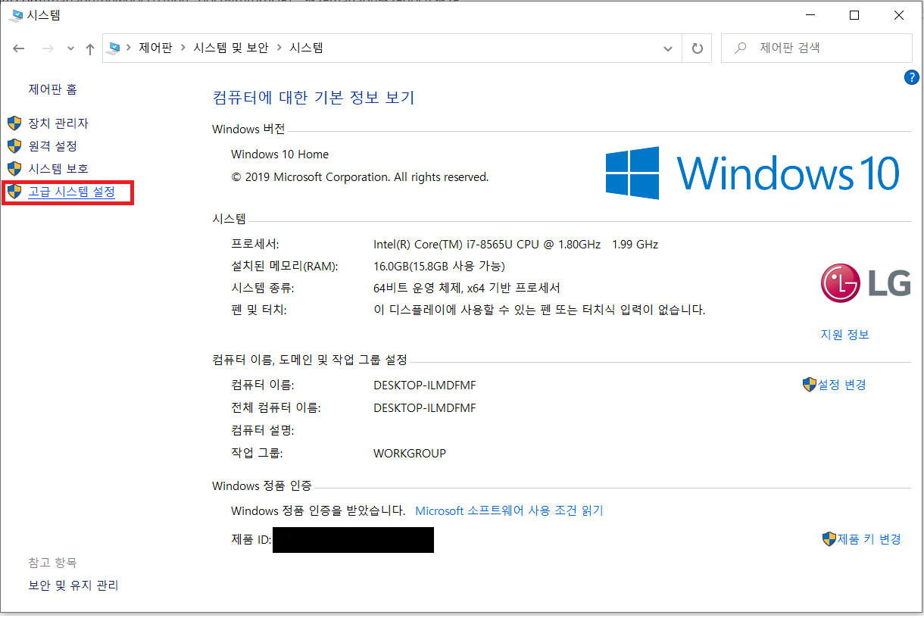The width and height of the screenshot is (924, 618).
Task: Click the WORKGROUP value
Action: (x=410, y=454)
